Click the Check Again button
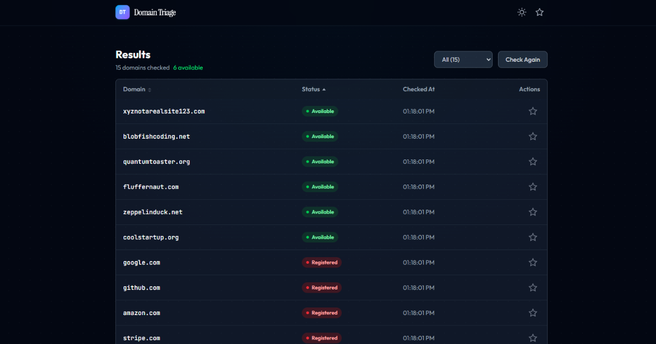Screen dimensions: 656x344 [522, 59]
